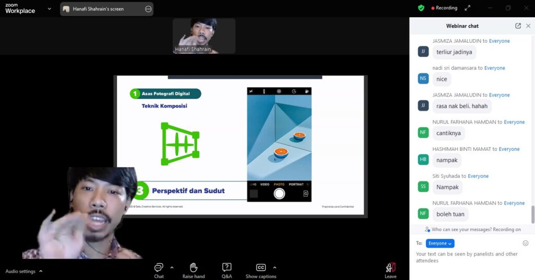Click the Raise hand button
Viewport: 535px width, 280px height.
[x=193, y=271]
